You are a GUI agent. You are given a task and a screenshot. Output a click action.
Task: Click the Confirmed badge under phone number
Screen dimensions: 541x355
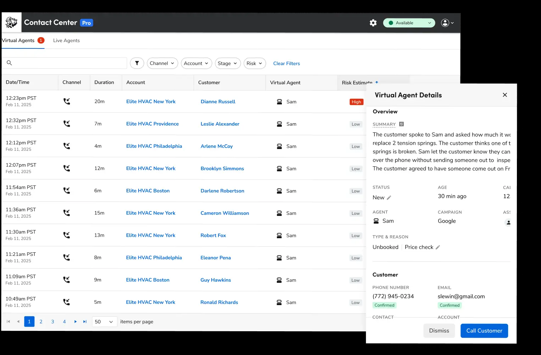(x=384, y=305)
